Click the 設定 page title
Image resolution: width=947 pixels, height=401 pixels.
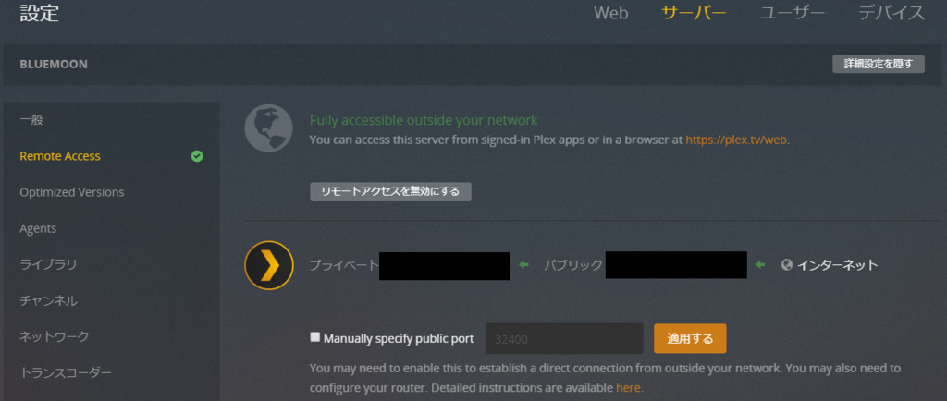[39, 13]
